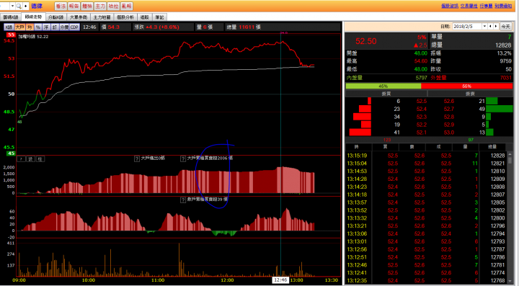Click the red 56% outer volume bar

[x=466, y=86]
